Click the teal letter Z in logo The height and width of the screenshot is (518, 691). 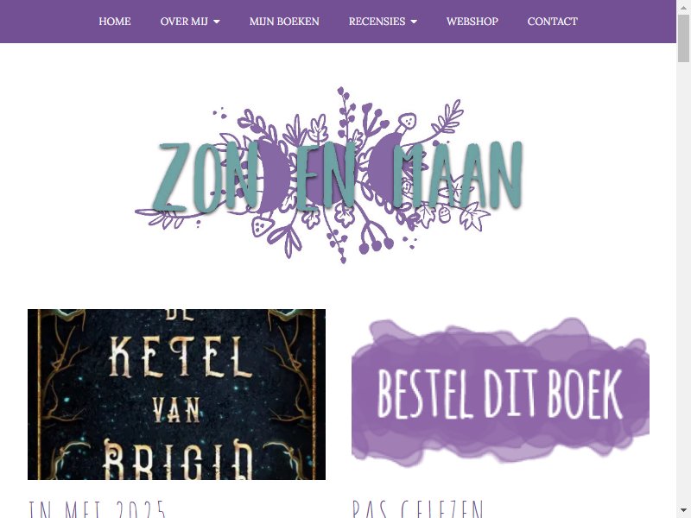tap(170, 177)
